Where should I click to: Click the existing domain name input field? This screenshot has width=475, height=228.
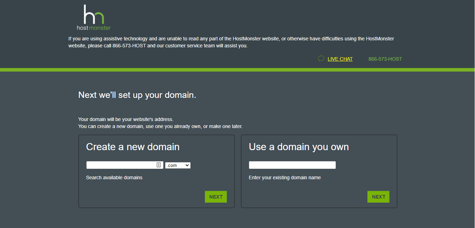point(292,165)
